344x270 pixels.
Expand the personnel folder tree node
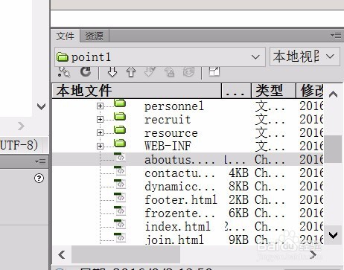[100, 106]
